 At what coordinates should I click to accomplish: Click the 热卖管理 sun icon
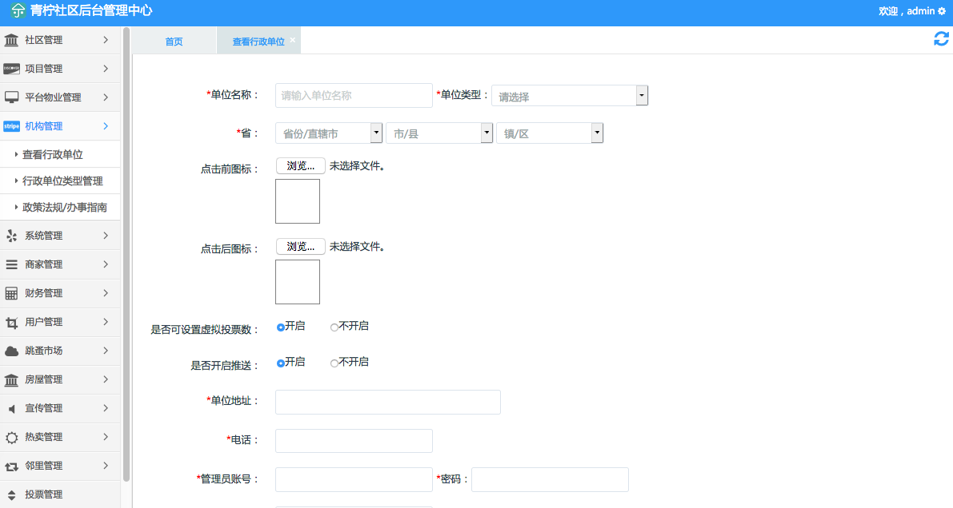[x=11, y=437]
